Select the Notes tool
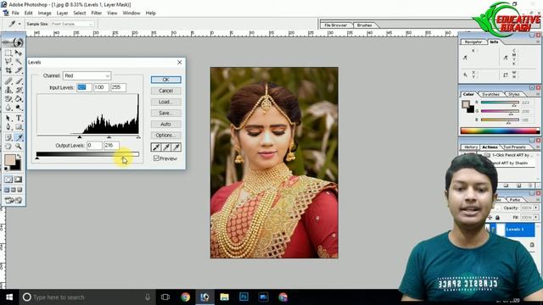 [x=8, y=137]
